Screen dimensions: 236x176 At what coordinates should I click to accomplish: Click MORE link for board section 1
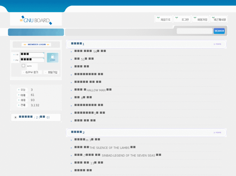217,44
